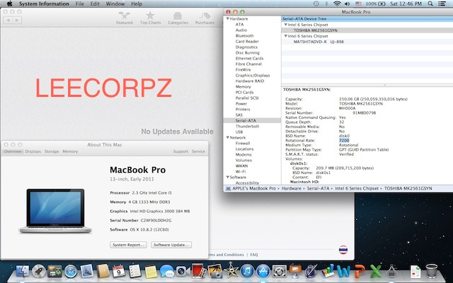Collapse the Software section triangle
Screen dimensions: 453x283
pyautogui.click(x=228, y=178)
